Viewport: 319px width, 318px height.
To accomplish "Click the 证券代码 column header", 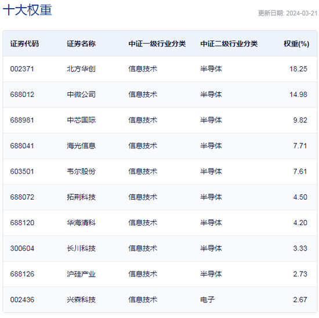I will (24, 44).
